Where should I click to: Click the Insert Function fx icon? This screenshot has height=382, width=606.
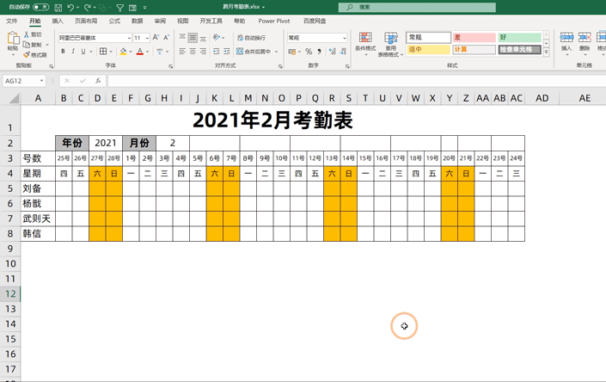tap(98, 81)
